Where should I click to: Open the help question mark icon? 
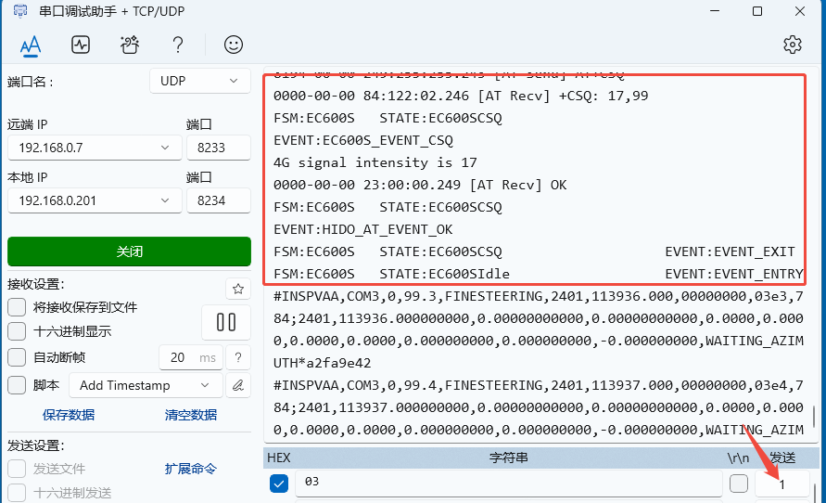178,45
